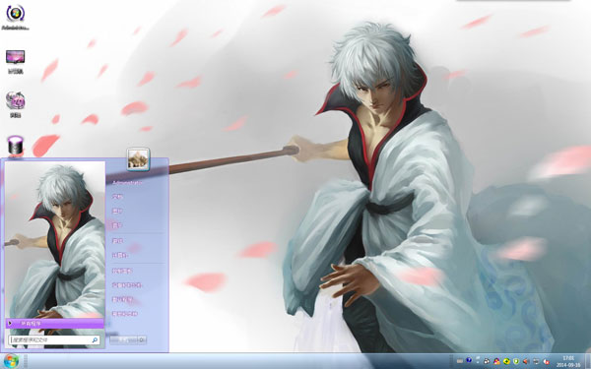Click the Show desktop button at taskbar end
The image size is (591, 369).
588,361
